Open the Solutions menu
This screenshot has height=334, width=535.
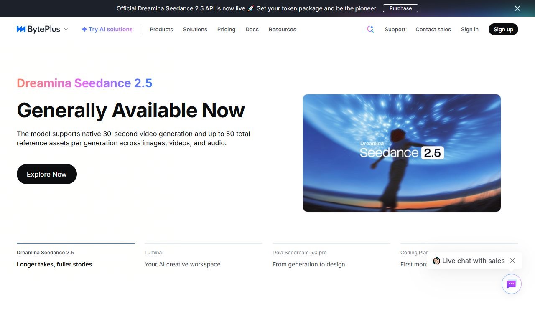pyautogui.click(x=195, y=29)
